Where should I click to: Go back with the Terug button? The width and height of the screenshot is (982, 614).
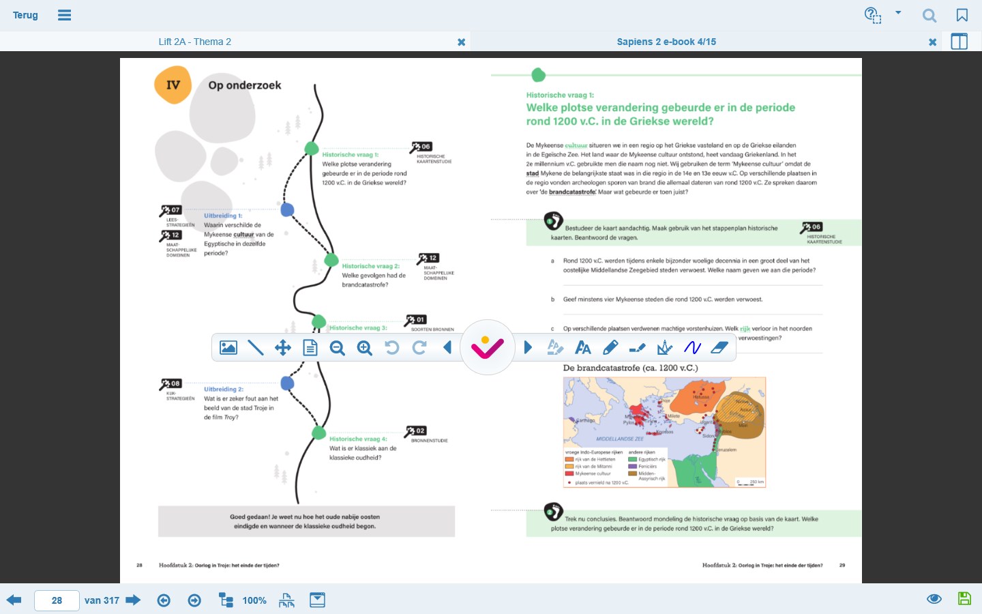tap(25, 15)
